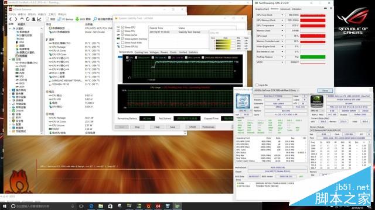Click the Intel Core i7 logo in CPU-Z
The height and width of the screenshot is (210, 375).
pyautogui.click(x=243, y=101)
